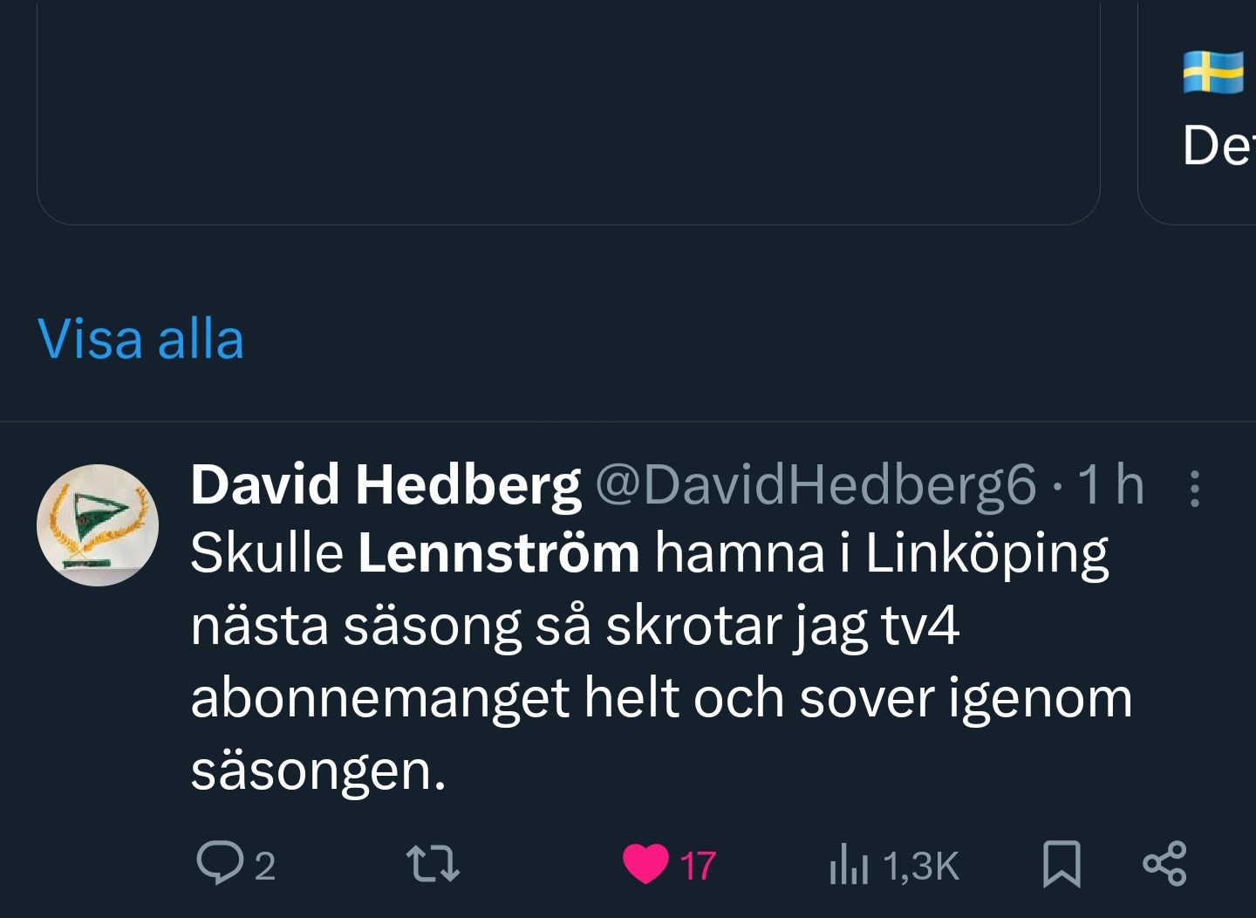Image resolution: width=1256 pixels, height=918 pixels.
Task: Bookmark the tweet about Lennström
Action: click(1061, 864)
